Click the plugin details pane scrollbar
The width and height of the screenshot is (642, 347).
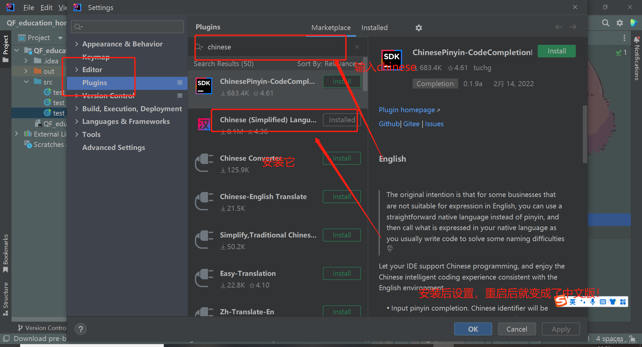(585, 134)
